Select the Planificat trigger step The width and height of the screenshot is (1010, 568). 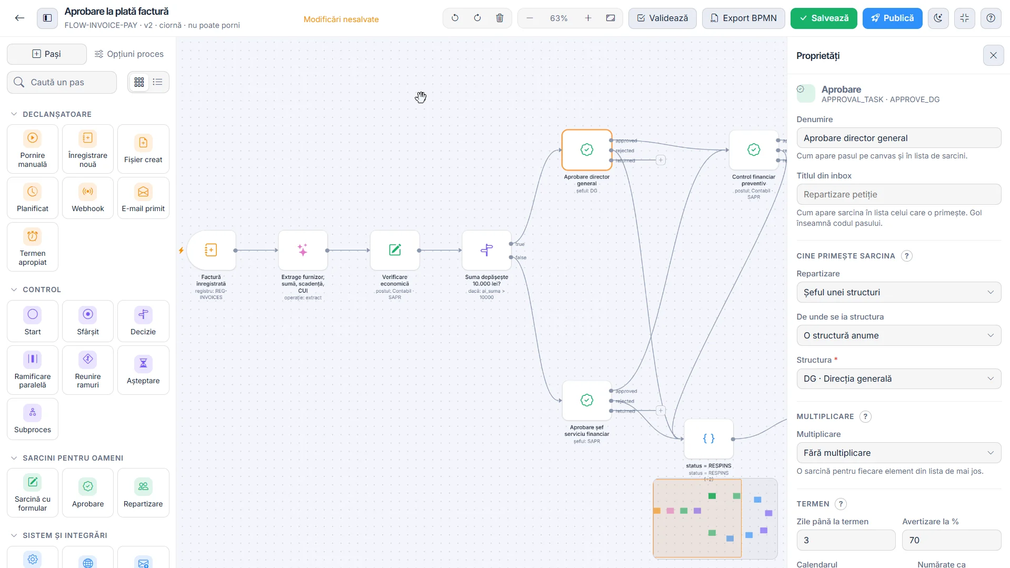[x=33, y=198]
